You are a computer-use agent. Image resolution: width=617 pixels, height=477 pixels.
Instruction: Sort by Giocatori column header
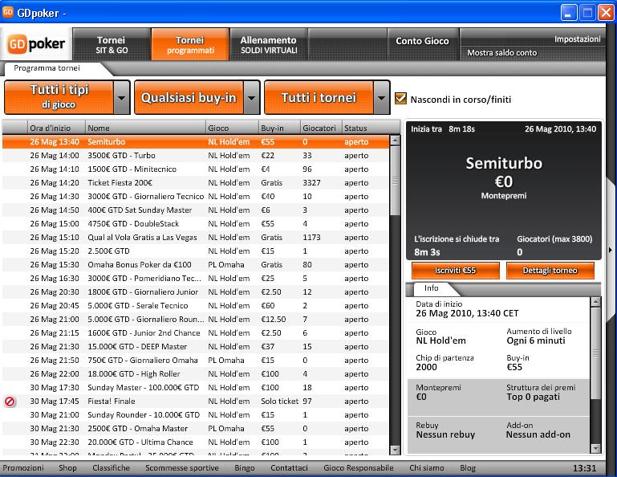click(x=321, y=128)
